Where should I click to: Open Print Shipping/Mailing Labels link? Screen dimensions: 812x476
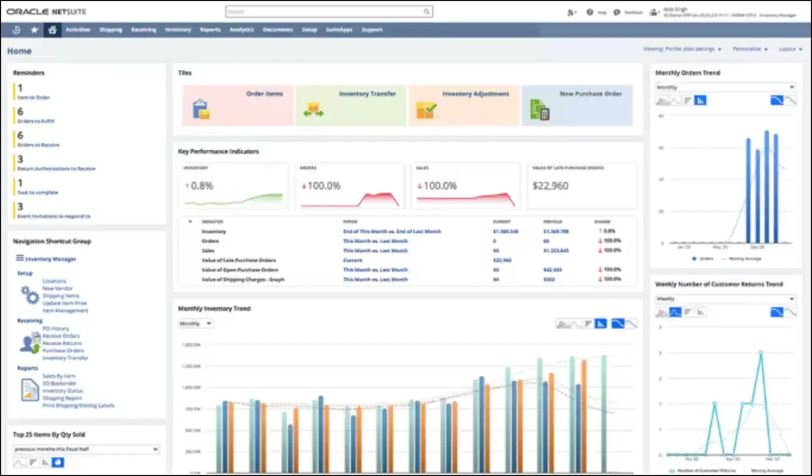point(78,405)
